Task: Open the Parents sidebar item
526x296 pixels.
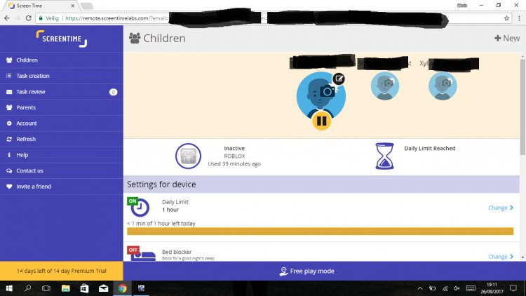Action: pyautogui.click(x=62, y=107)
